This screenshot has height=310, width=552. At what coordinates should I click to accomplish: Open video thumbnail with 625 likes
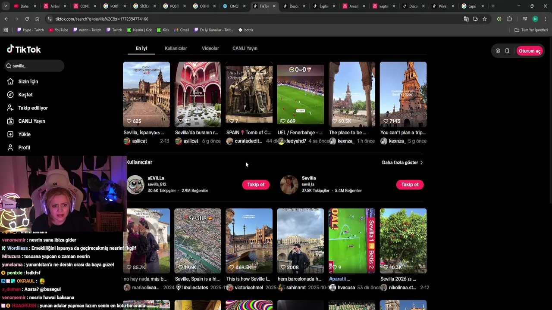point(147,94)
